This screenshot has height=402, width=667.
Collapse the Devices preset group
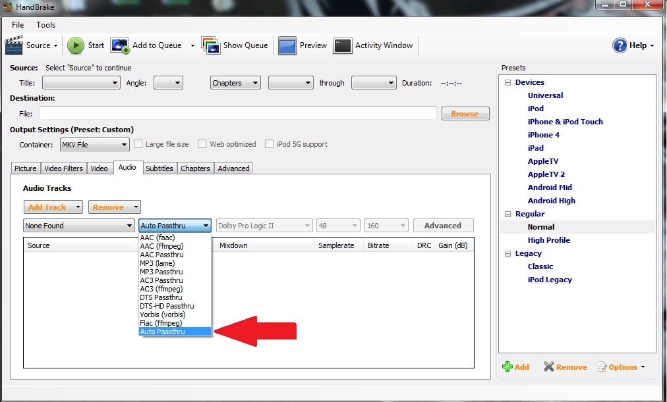[x=507, y=82]
